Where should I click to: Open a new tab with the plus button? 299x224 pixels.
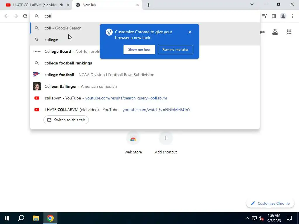(149, 5)
